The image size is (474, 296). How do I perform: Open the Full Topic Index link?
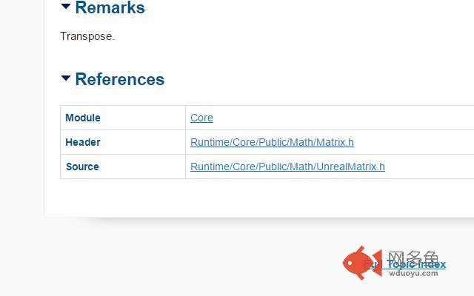405,264
